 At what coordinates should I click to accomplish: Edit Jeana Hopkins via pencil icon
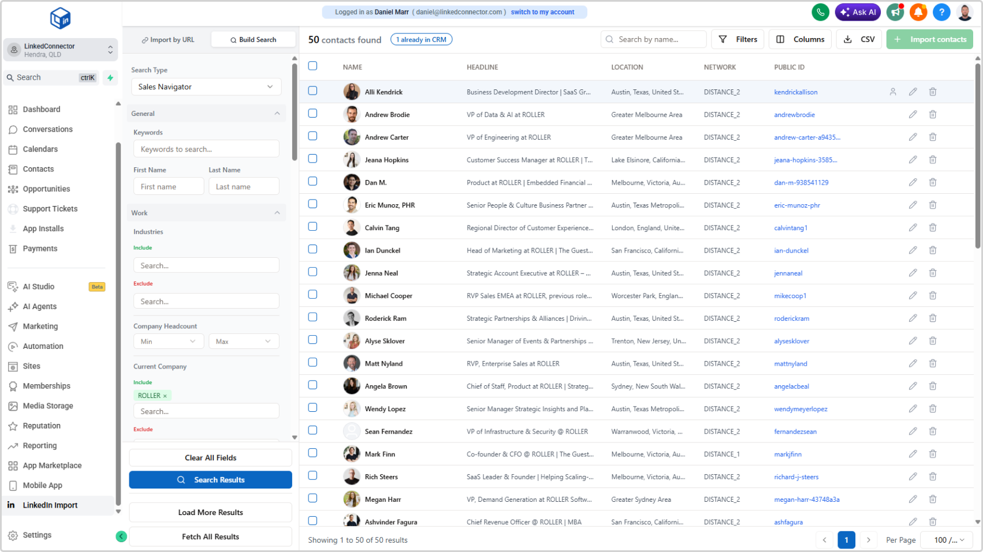pos(913,160)
